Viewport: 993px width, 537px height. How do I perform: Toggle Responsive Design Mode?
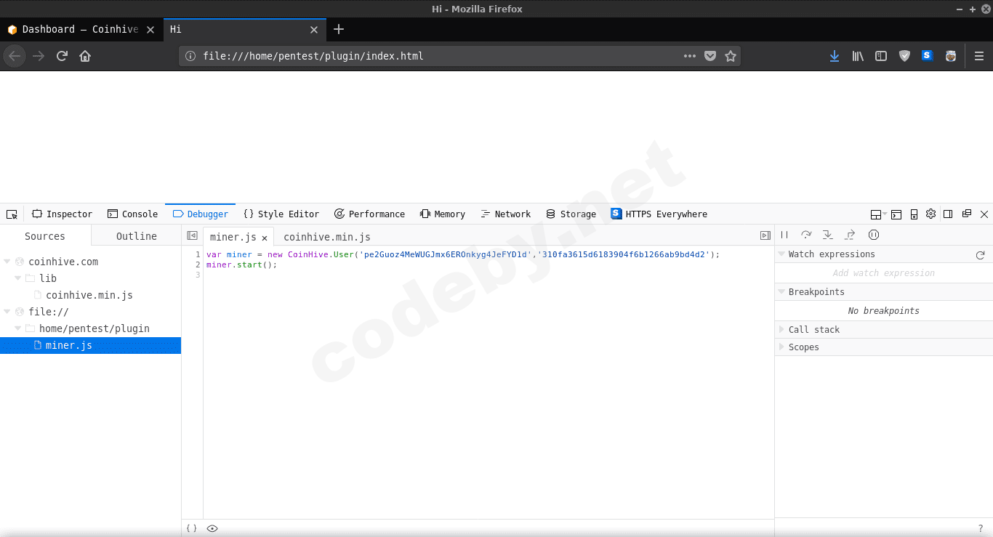pos(914,214)
